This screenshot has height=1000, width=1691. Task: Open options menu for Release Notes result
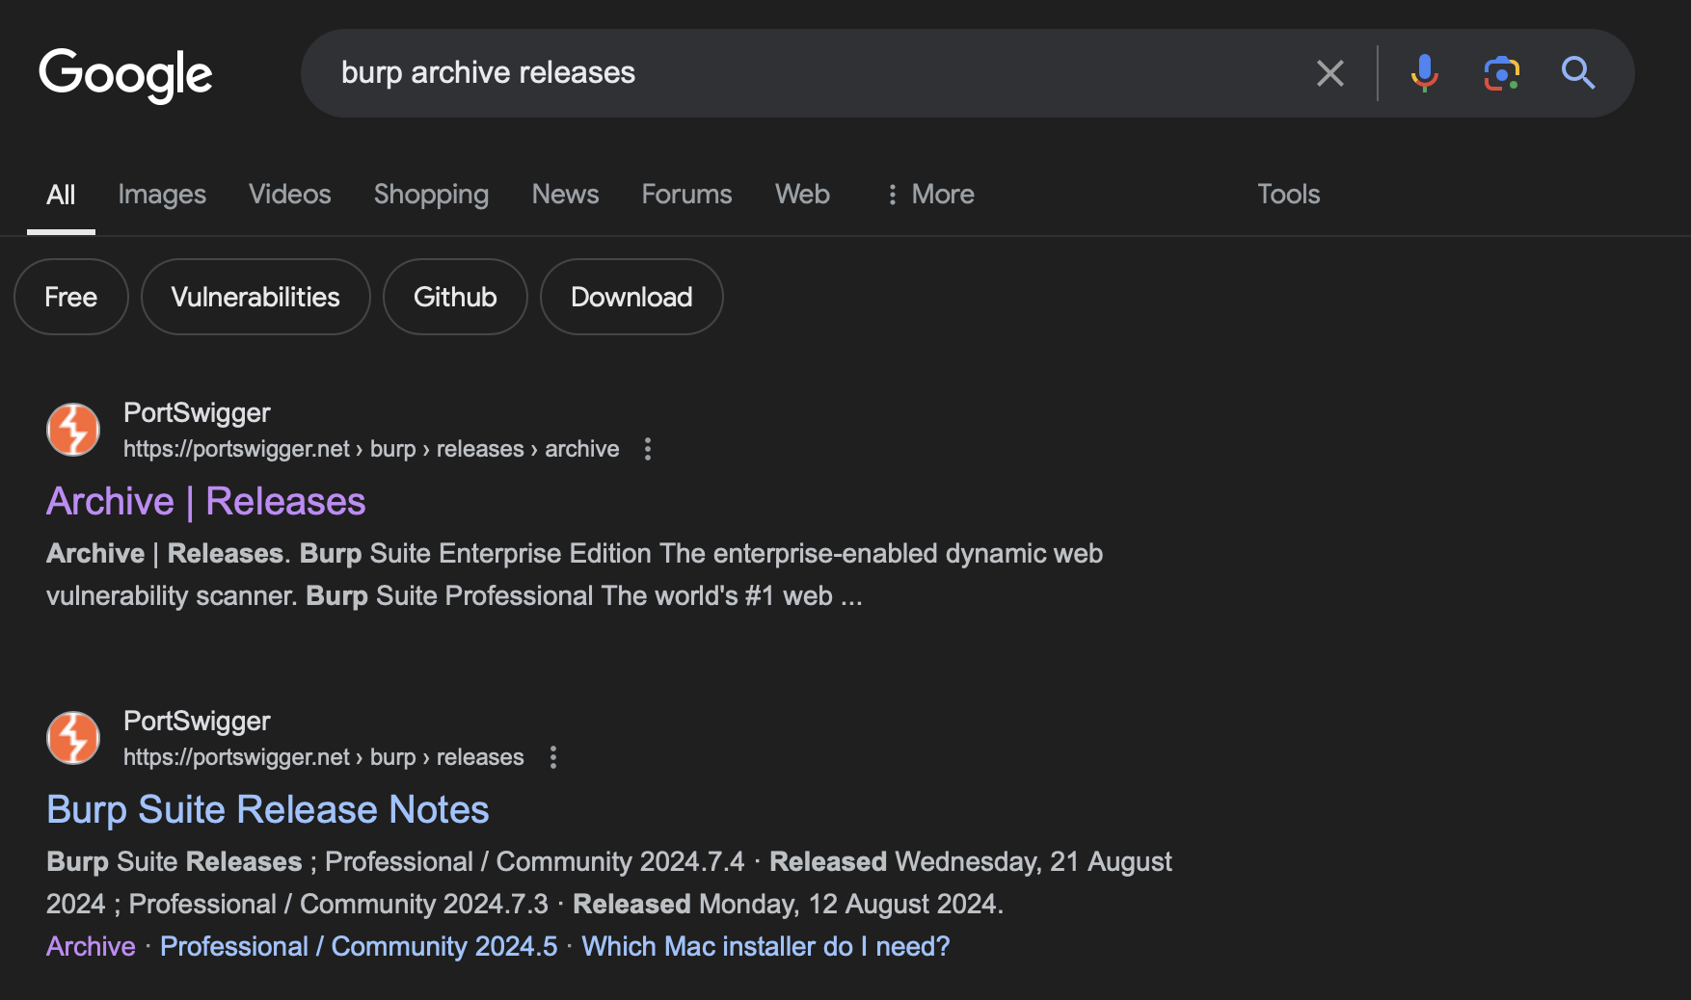click(553, 757)
